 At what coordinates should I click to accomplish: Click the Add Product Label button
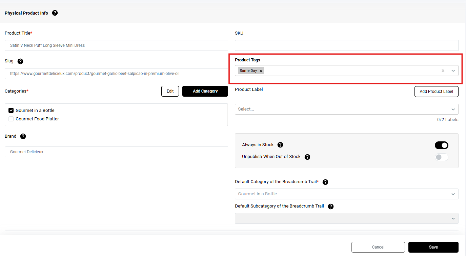coord(436,92)
